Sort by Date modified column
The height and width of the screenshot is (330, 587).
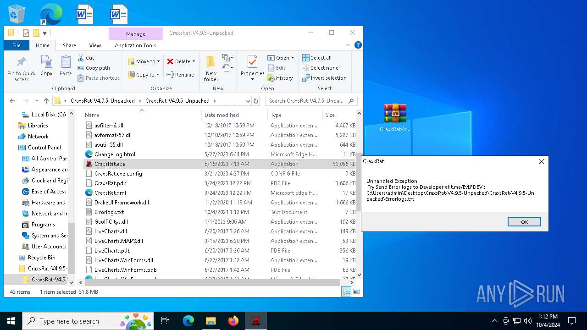pyautogui.click(x=234, y=115)
